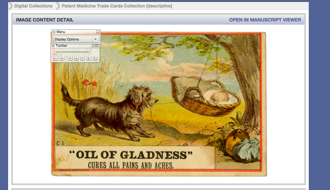Viewport: 330px width, 190px height.
Task: Expand Display Options via its arrow
Action: (95, 39)
